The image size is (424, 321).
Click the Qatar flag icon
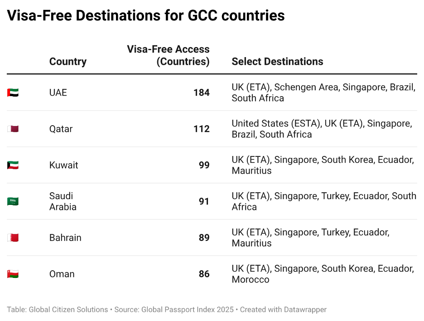click(x=13, y=129)
